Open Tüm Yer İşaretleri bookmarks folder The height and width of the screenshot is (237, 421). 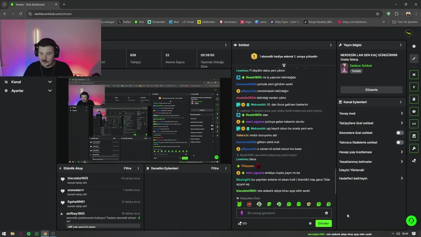pyautogui.click(x=405, y=22)
